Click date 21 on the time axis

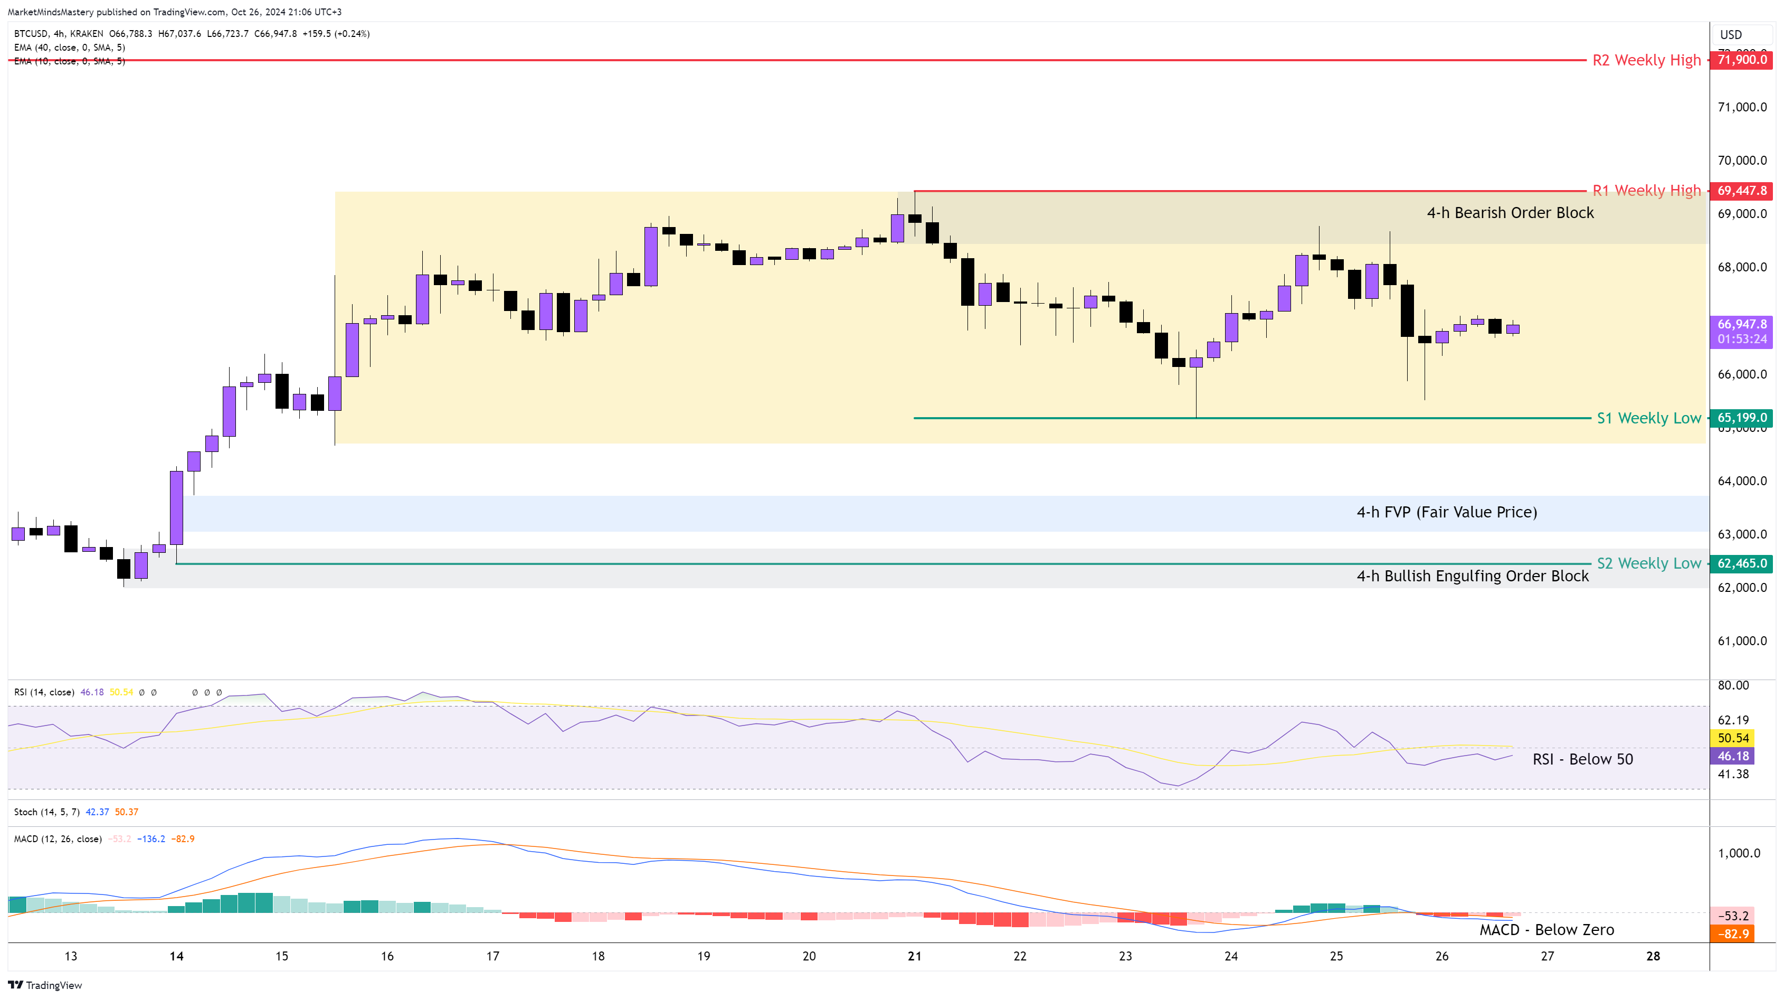pos(914,956)
